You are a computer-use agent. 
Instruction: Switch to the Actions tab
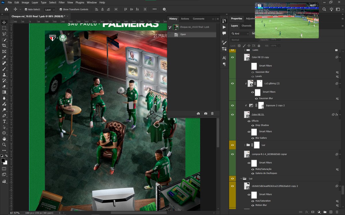[x=185, y=19]
